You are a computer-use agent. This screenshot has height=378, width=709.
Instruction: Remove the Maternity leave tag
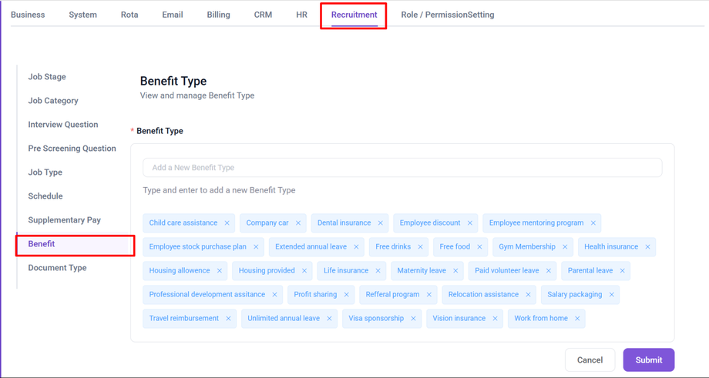(x=455, y=271)
